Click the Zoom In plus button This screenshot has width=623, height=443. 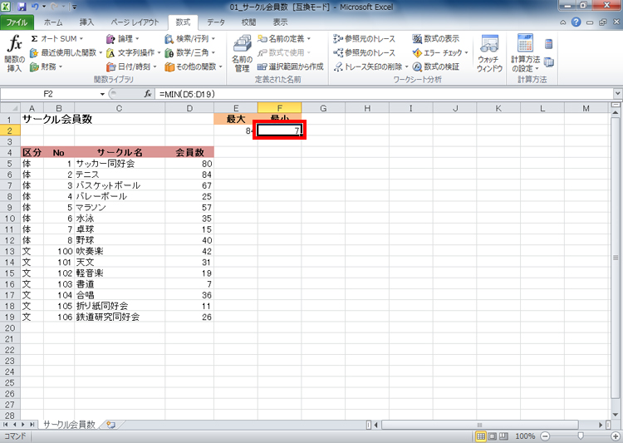click(616, 436)
